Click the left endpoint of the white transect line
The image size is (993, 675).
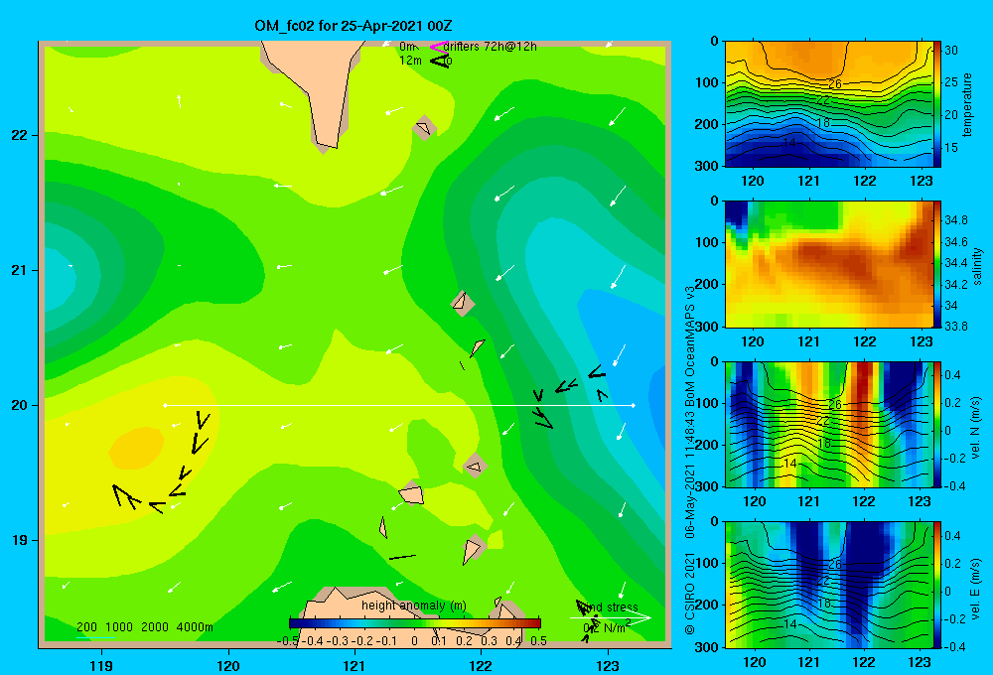165,405
